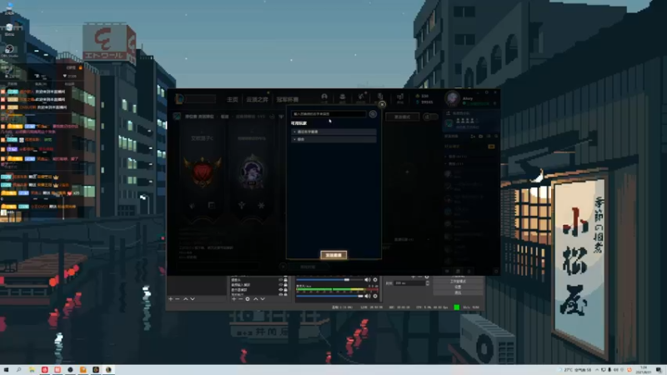667x375 pixels.
Task: Close the invite dialog with the X button
Action: (x=382, y=104)
